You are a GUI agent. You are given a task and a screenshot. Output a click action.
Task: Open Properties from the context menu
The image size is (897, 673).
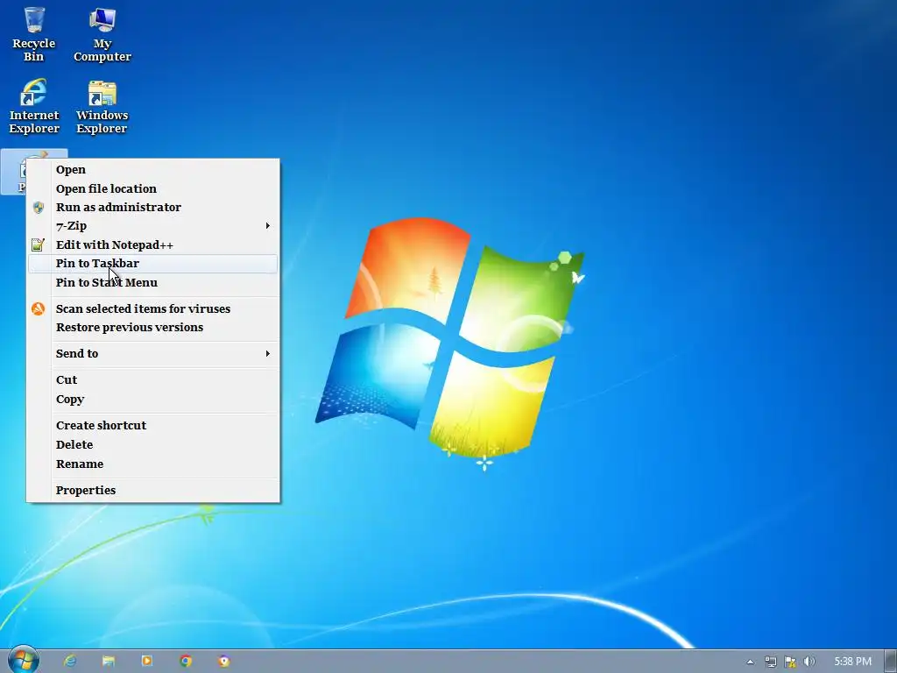152,490
